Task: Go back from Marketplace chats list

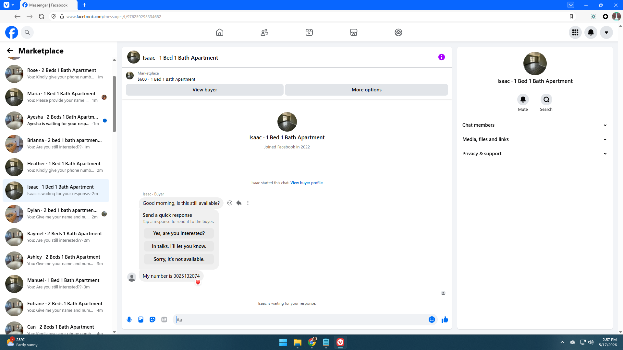Action: [x=10, y=51]
